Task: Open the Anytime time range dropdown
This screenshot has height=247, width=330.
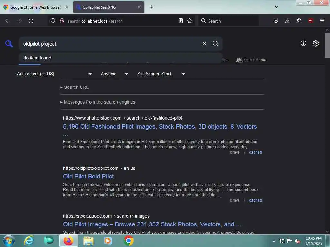Action: (114, 74)
